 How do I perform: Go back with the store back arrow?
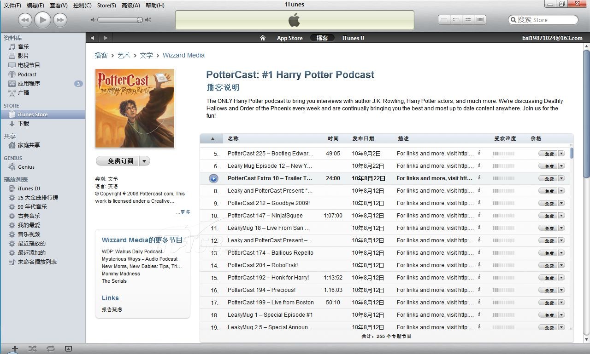tap(92, 38)
